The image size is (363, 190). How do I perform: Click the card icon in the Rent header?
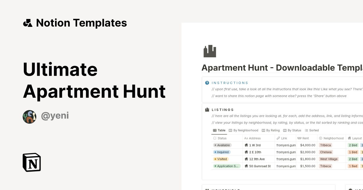click(x=299, y=138)
